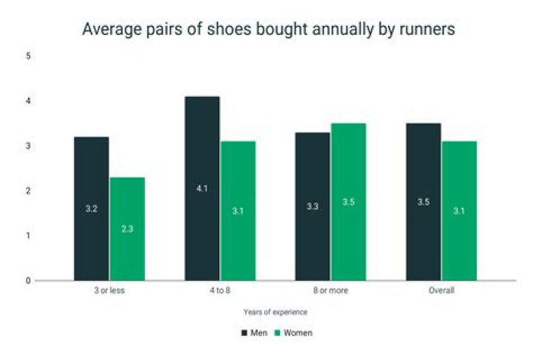Select the Women bar for 8 or more

click(349, 202)
